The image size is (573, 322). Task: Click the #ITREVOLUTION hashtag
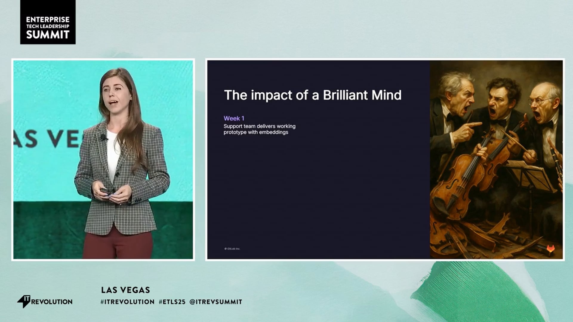[127, 302]
